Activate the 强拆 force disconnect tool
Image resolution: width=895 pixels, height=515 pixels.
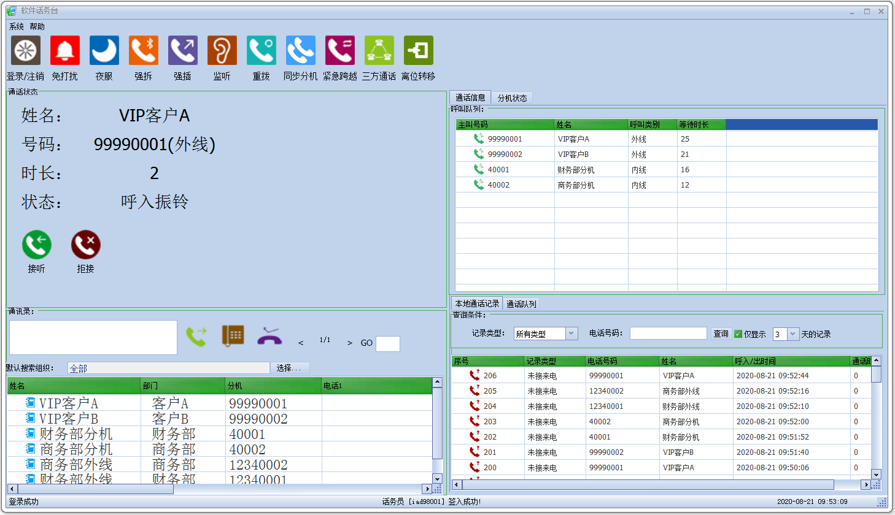tap(143, 50)
